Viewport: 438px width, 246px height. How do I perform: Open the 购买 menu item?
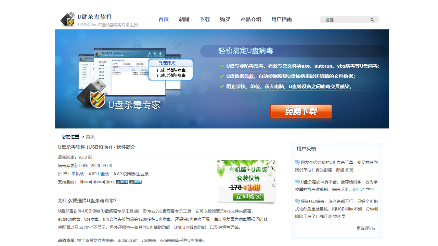(x=225, y=19)
